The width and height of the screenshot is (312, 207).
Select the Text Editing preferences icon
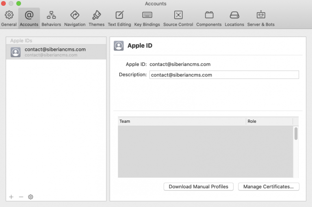tap(119, 18)
